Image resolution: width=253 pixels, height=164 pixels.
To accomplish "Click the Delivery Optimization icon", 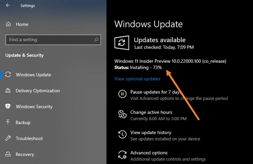I will tap(8, 90).
